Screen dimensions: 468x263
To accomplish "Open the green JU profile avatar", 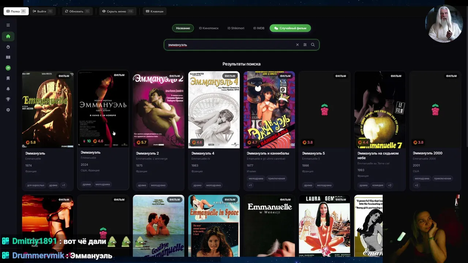I will tap(8, 68).
